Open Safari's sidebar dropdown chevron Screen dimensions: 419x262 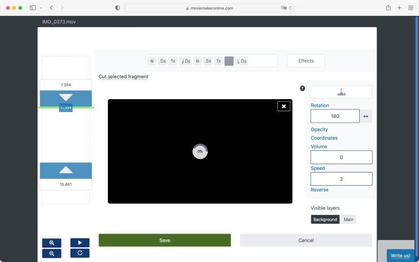[41, 7]
